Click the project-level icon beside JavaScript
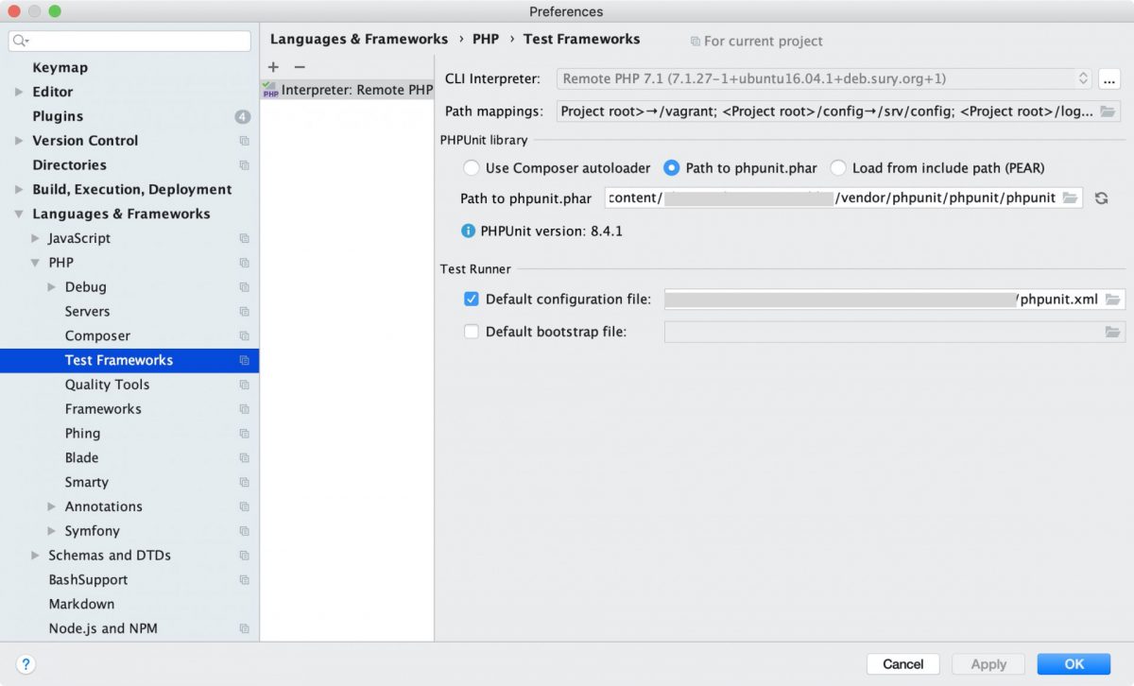 (x=244, y=238)
